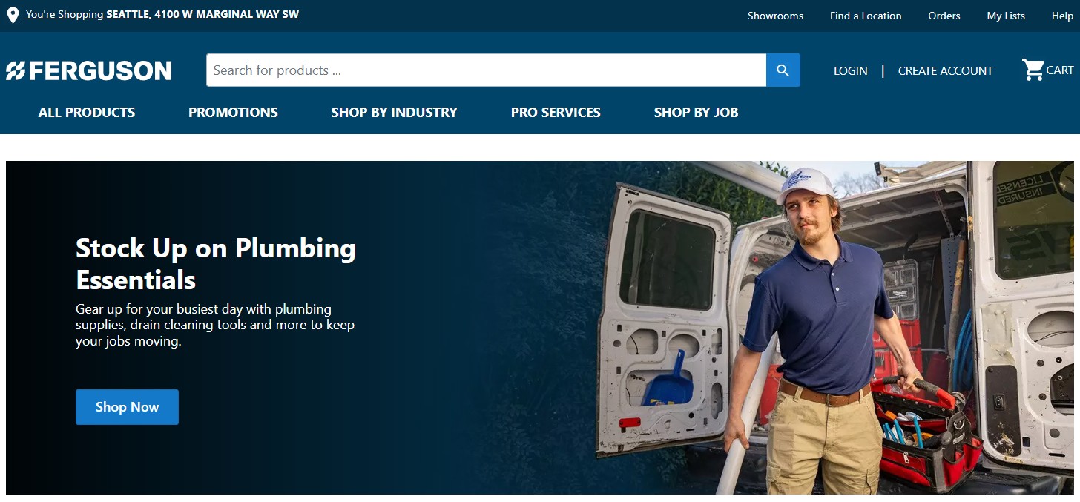The width and height of the screenshot is (1080, 502).
Task: Click the Shop Now button
Action: tap(127, 407)
